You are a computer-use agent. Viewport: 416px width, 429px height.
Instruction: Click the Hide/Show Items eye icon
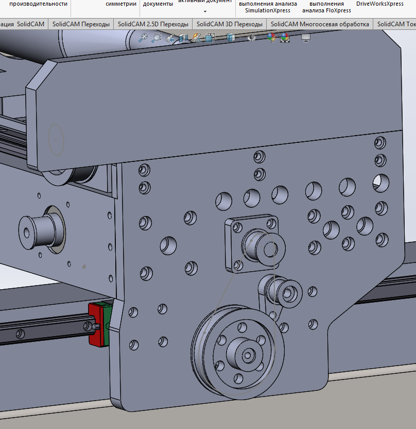pos(251,38)
